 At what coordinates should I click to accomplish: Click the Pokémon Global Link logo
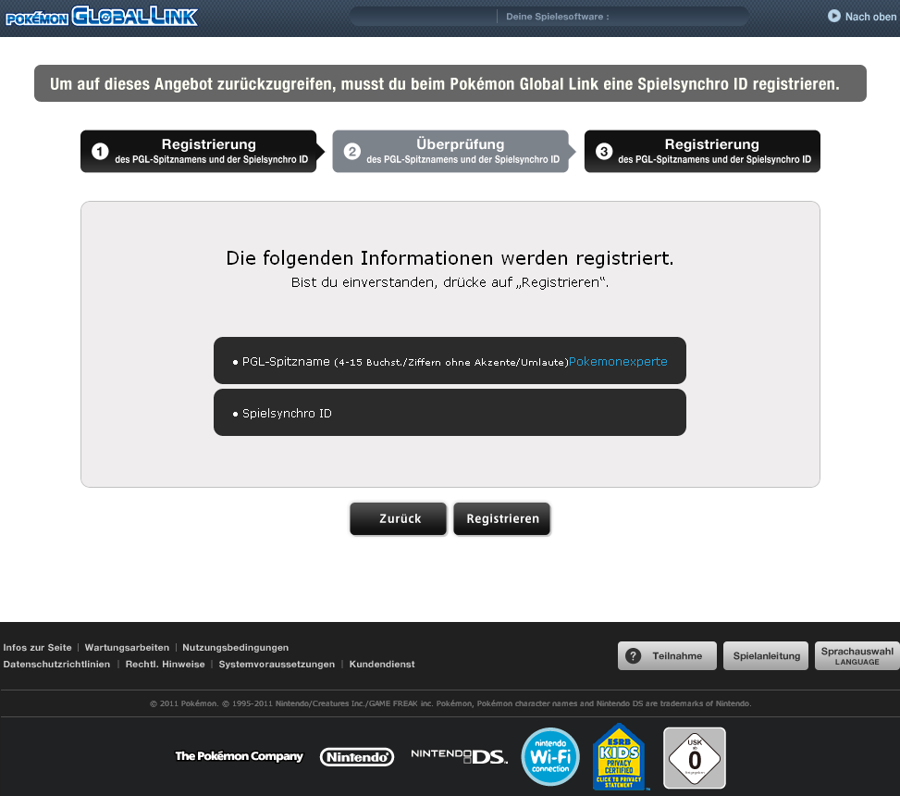pyautogui.click(x=102, y=16)
